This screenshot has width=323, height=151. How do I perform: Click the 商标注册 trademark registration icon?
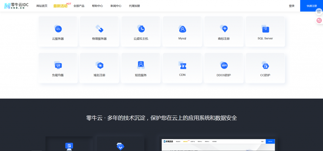(224, 29)
